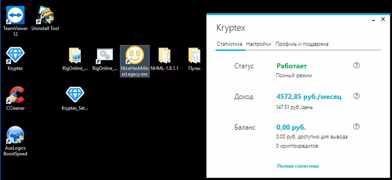Viewport: 392px width, 180px height.
Task: Show help for the Доход row
Action: click(356, 96)
